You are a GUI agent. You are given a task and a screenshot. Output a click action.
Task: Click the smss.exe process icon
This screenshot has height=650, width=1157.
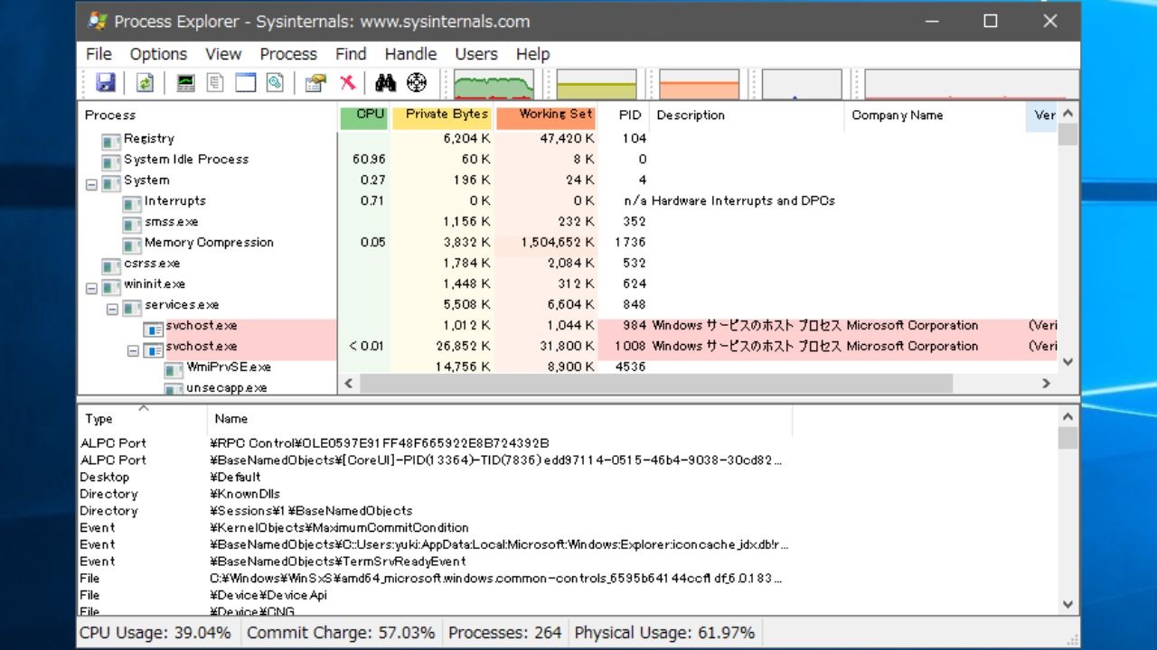coord(132,223)
